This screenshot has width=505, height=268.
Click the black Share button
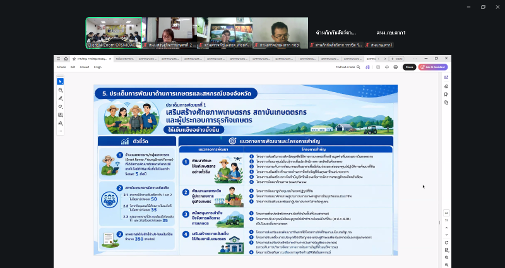click(x=409, y=67)
